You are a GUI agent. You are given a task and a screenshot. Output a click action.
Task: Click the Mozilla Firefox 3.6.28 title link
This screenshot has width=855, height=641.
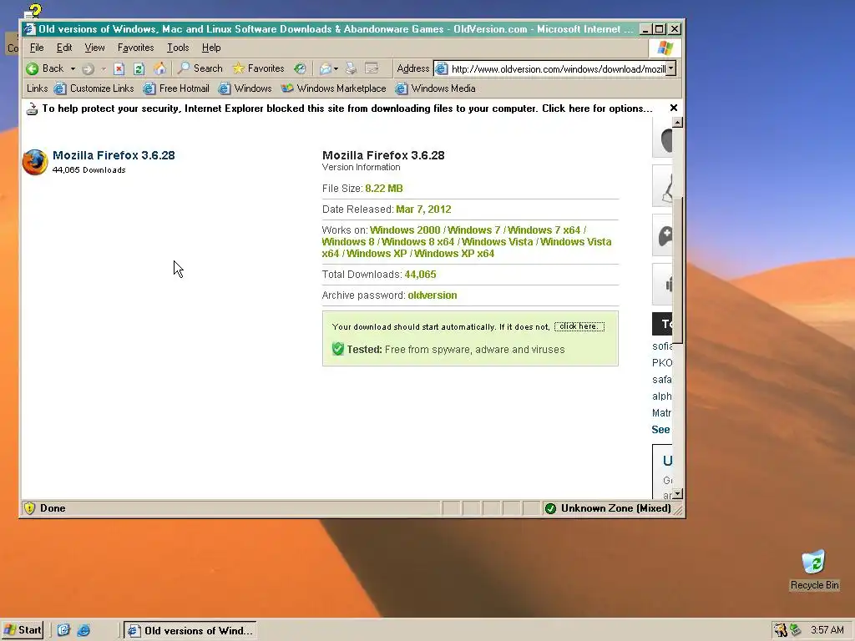click(114, 155)
